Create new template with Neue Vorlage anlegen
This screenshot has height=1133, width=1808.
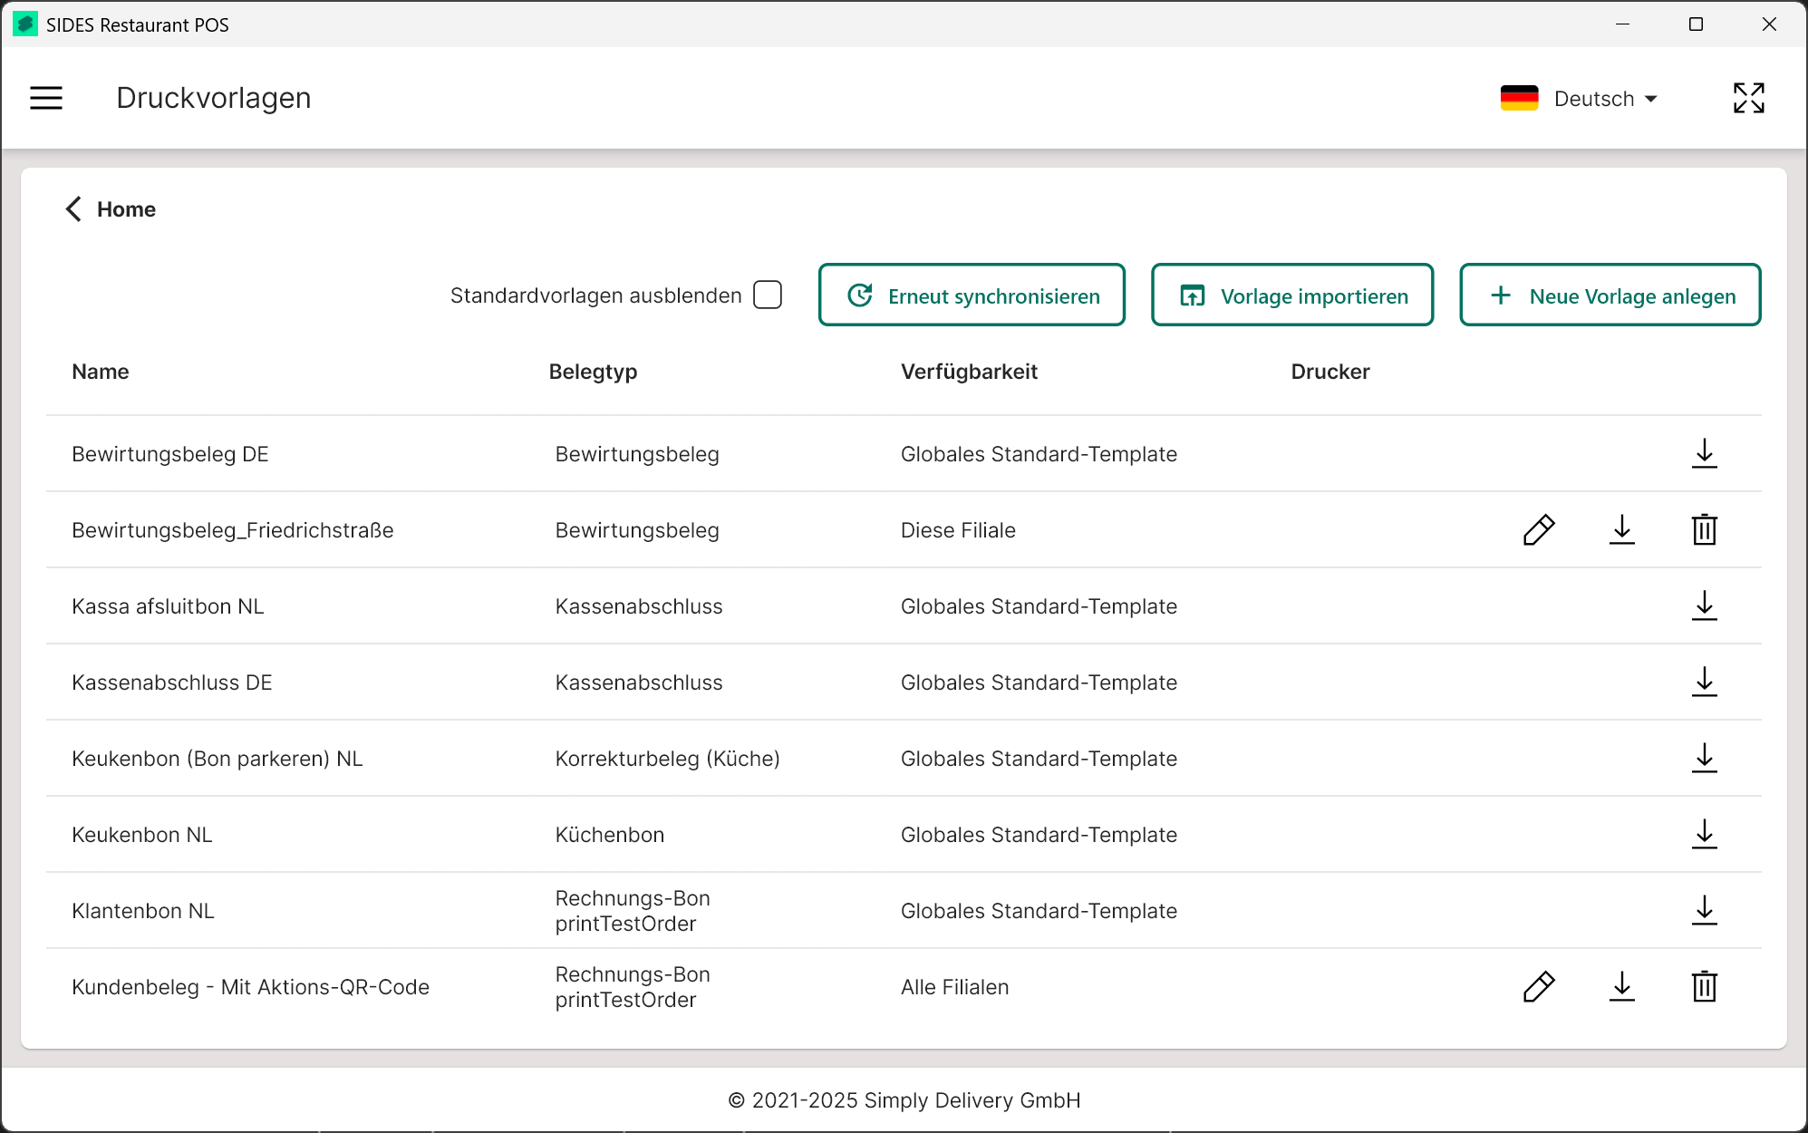click(1610, 295)
